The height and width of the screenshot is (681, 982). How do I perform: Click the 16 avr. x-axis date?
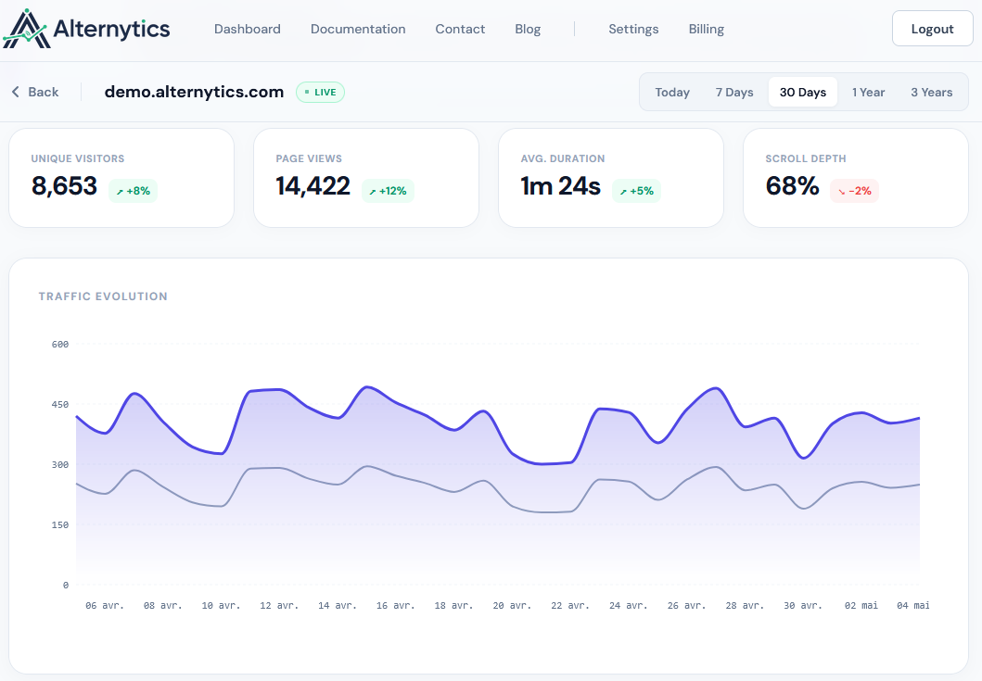coord(396,605)
